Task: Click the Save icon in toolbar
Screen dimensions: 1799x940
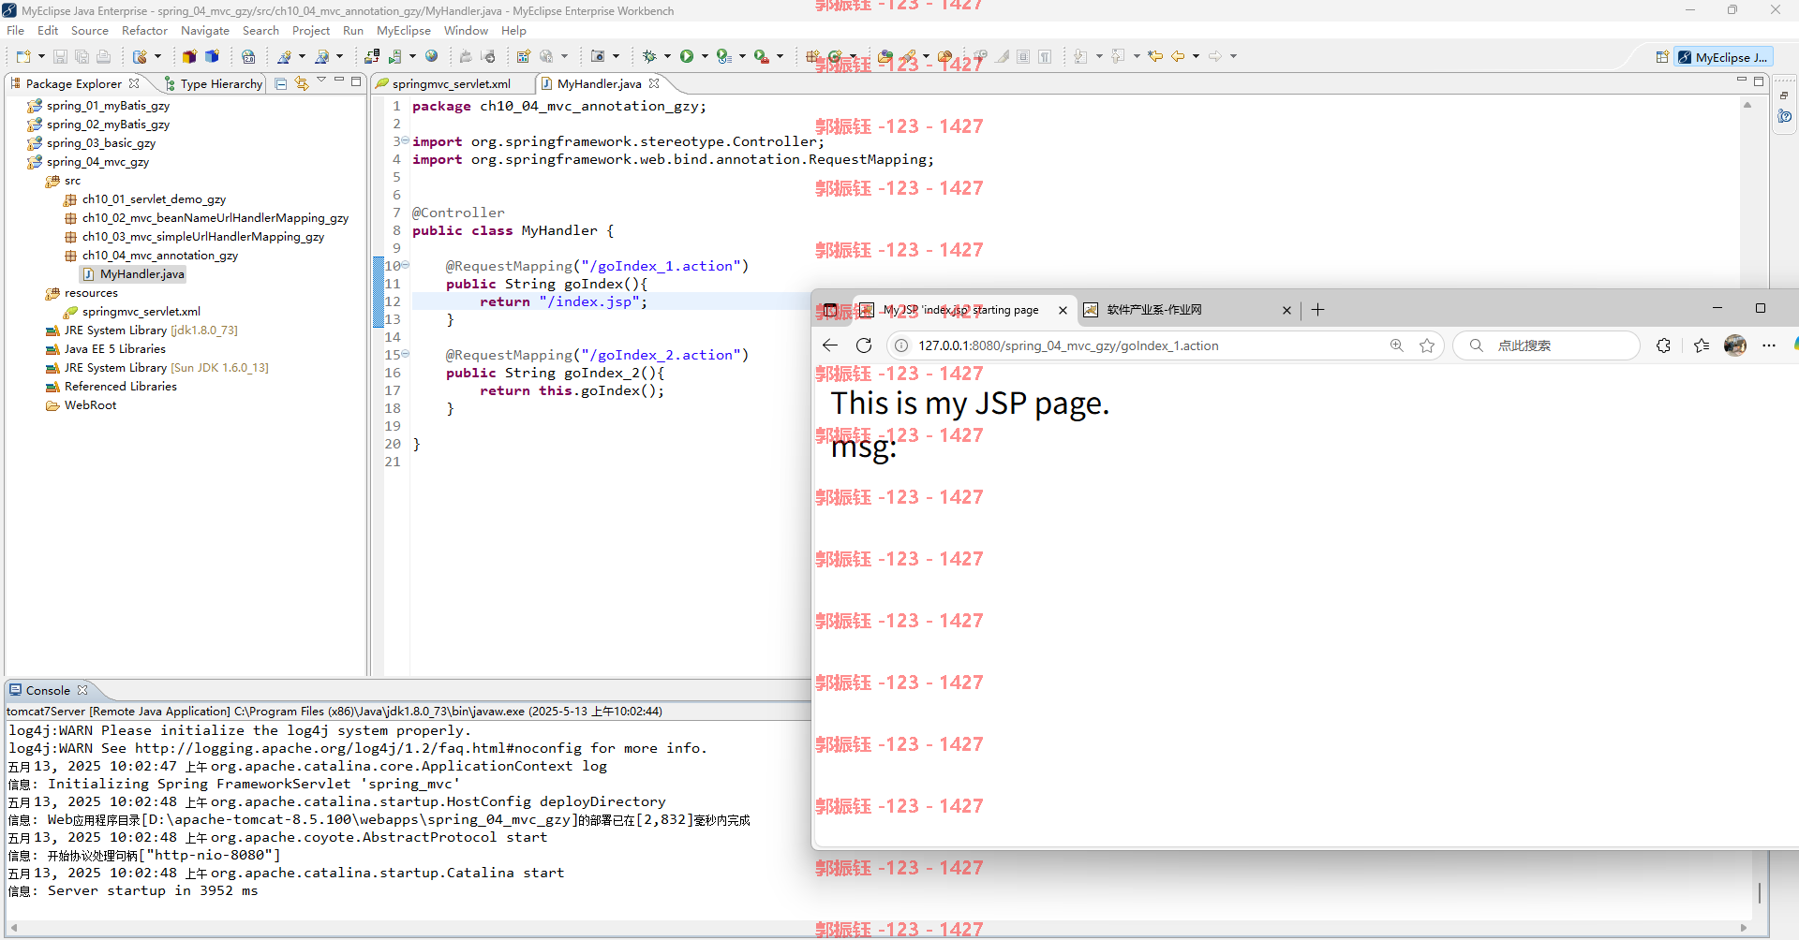Action: pos(60,56)
